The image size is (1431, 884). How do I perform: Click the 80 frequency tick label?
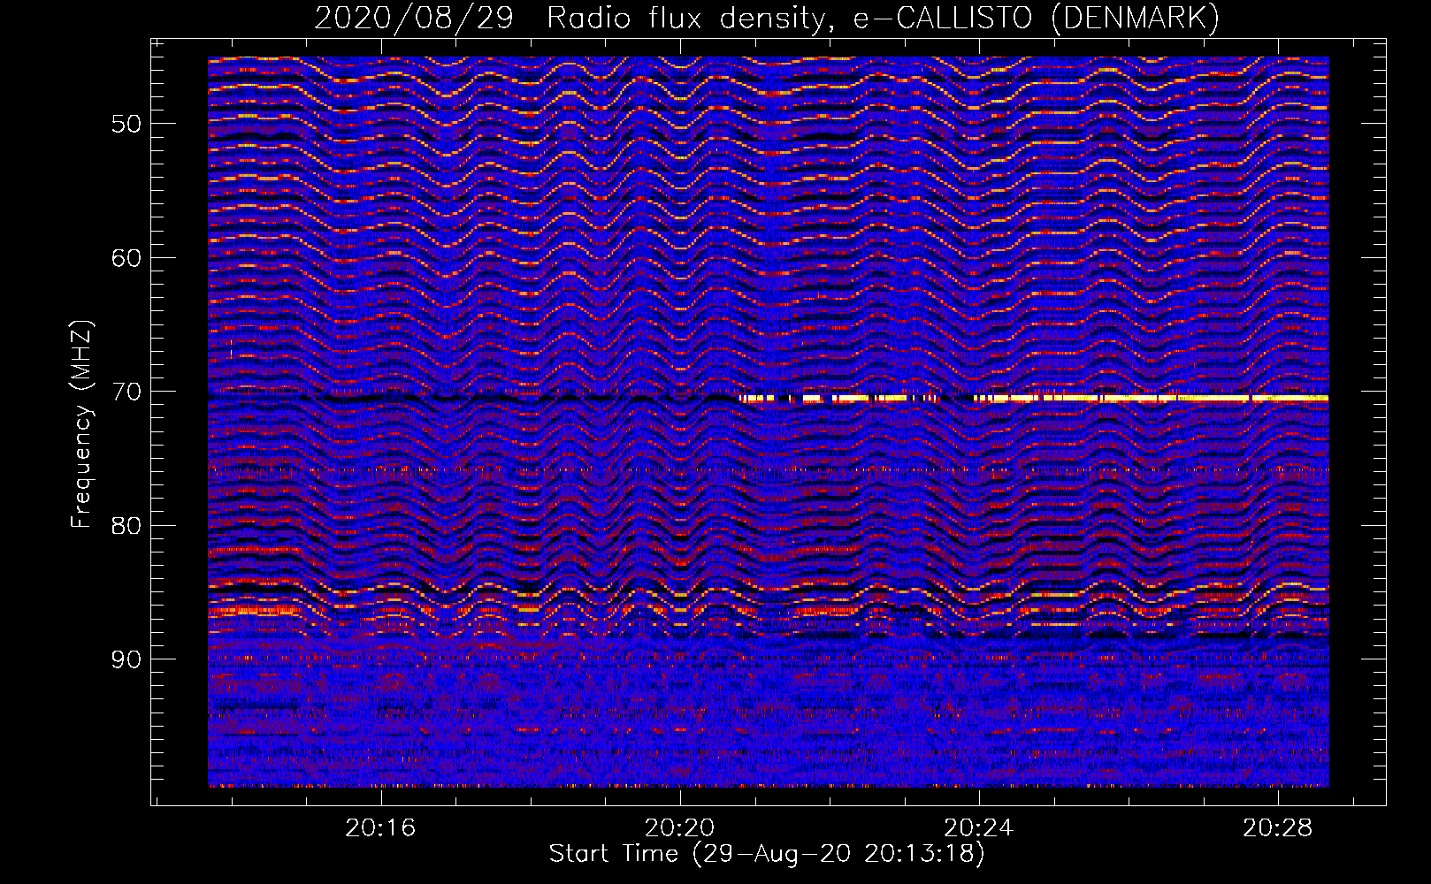(126, 526)
